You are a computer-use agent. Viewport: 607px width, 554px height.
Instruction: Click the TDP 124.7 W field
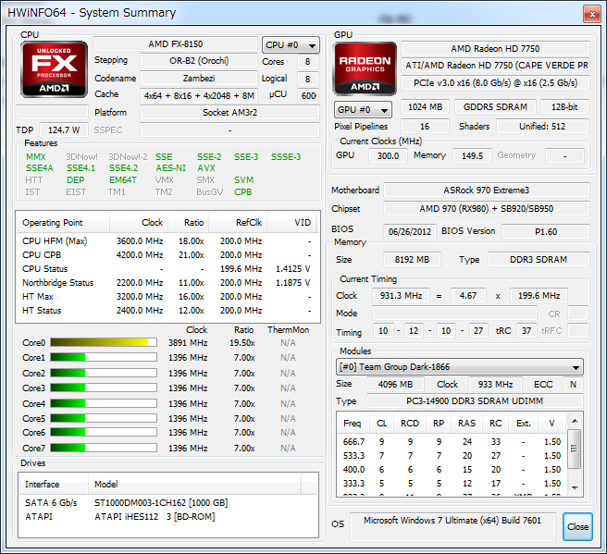[64, 130]
